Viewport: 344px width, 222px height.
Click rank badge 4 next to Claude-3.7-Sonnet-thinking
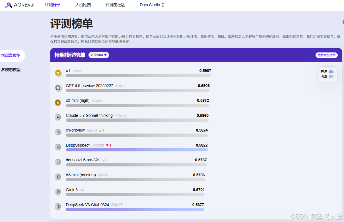click(x=58, y=117)
